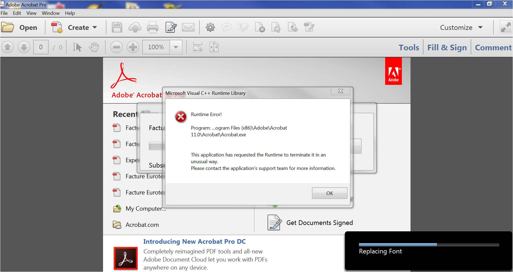The image size is (513, 272).
Task: Go to next page arrow
Action: pos(24,47)
